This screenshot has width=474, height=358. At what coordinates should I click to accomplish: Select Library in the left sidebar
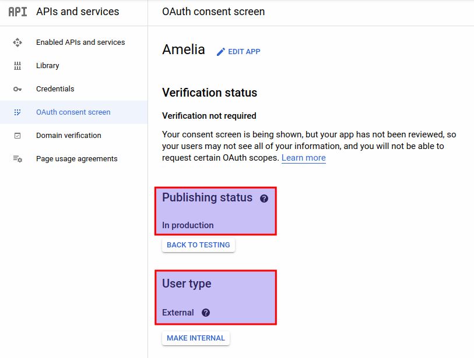[x=47, y=65]
